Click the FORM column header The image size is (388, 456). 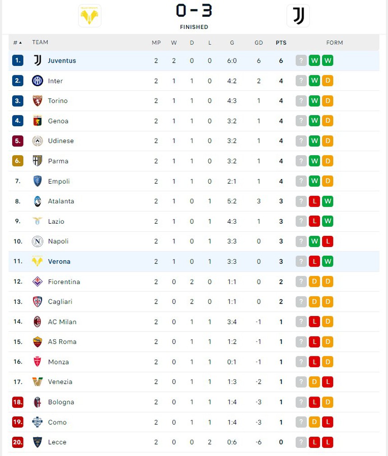point(335,42)
